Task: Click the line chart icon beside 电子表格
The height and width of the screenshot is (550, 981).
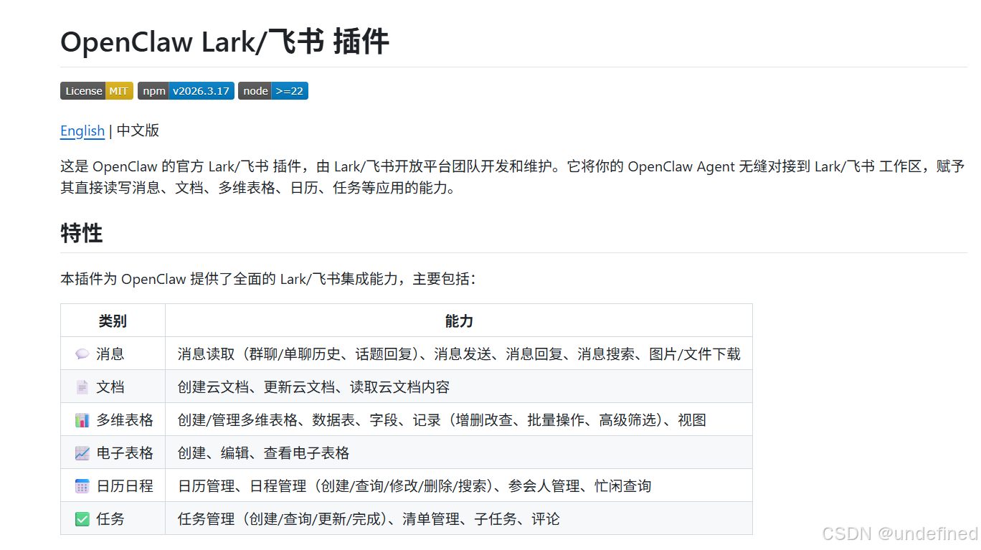Action: 82,453
